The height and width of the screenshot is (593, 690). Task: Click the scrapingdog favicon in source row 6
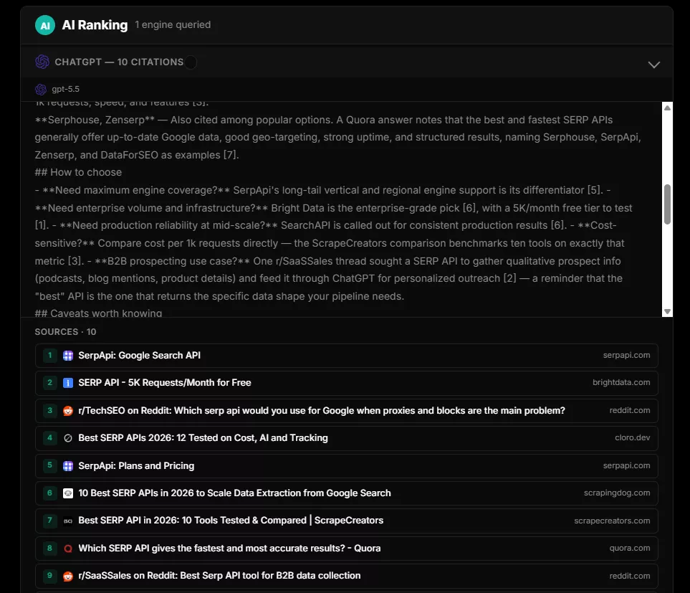(x=68, y=493)
